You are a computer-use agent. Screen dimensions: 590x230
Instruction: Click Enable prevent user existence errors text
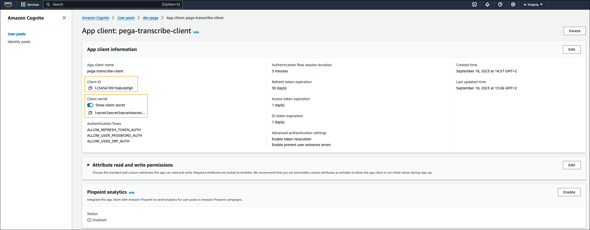(301, 145)
